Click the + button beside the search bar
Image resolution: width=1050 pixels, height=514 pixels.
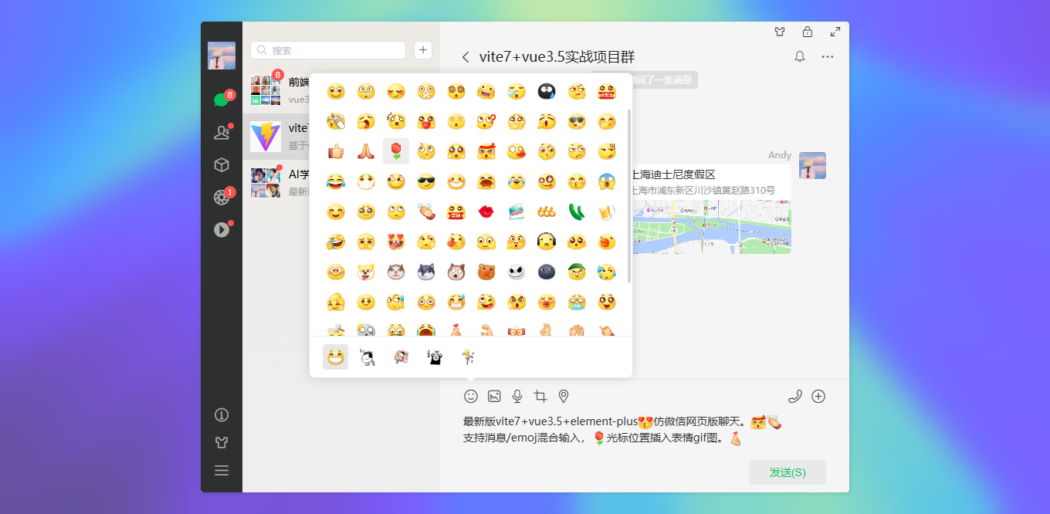[x=422, y=49]
